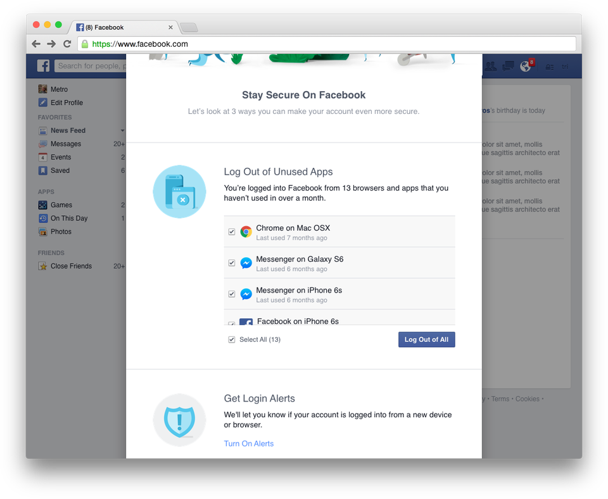Image resolution: width=608 pixels, height=499 pixels.
Task: Open the privacy shortcuts lock icon in the header
Action: tap(550, 66)
